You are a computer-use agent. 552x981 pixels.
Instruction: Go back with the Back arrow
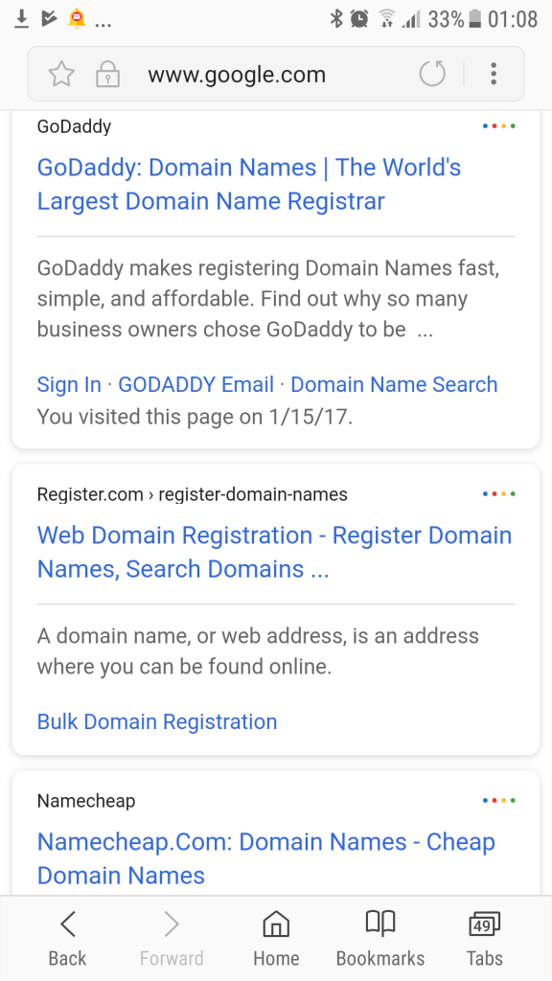[x=68, y=939]
